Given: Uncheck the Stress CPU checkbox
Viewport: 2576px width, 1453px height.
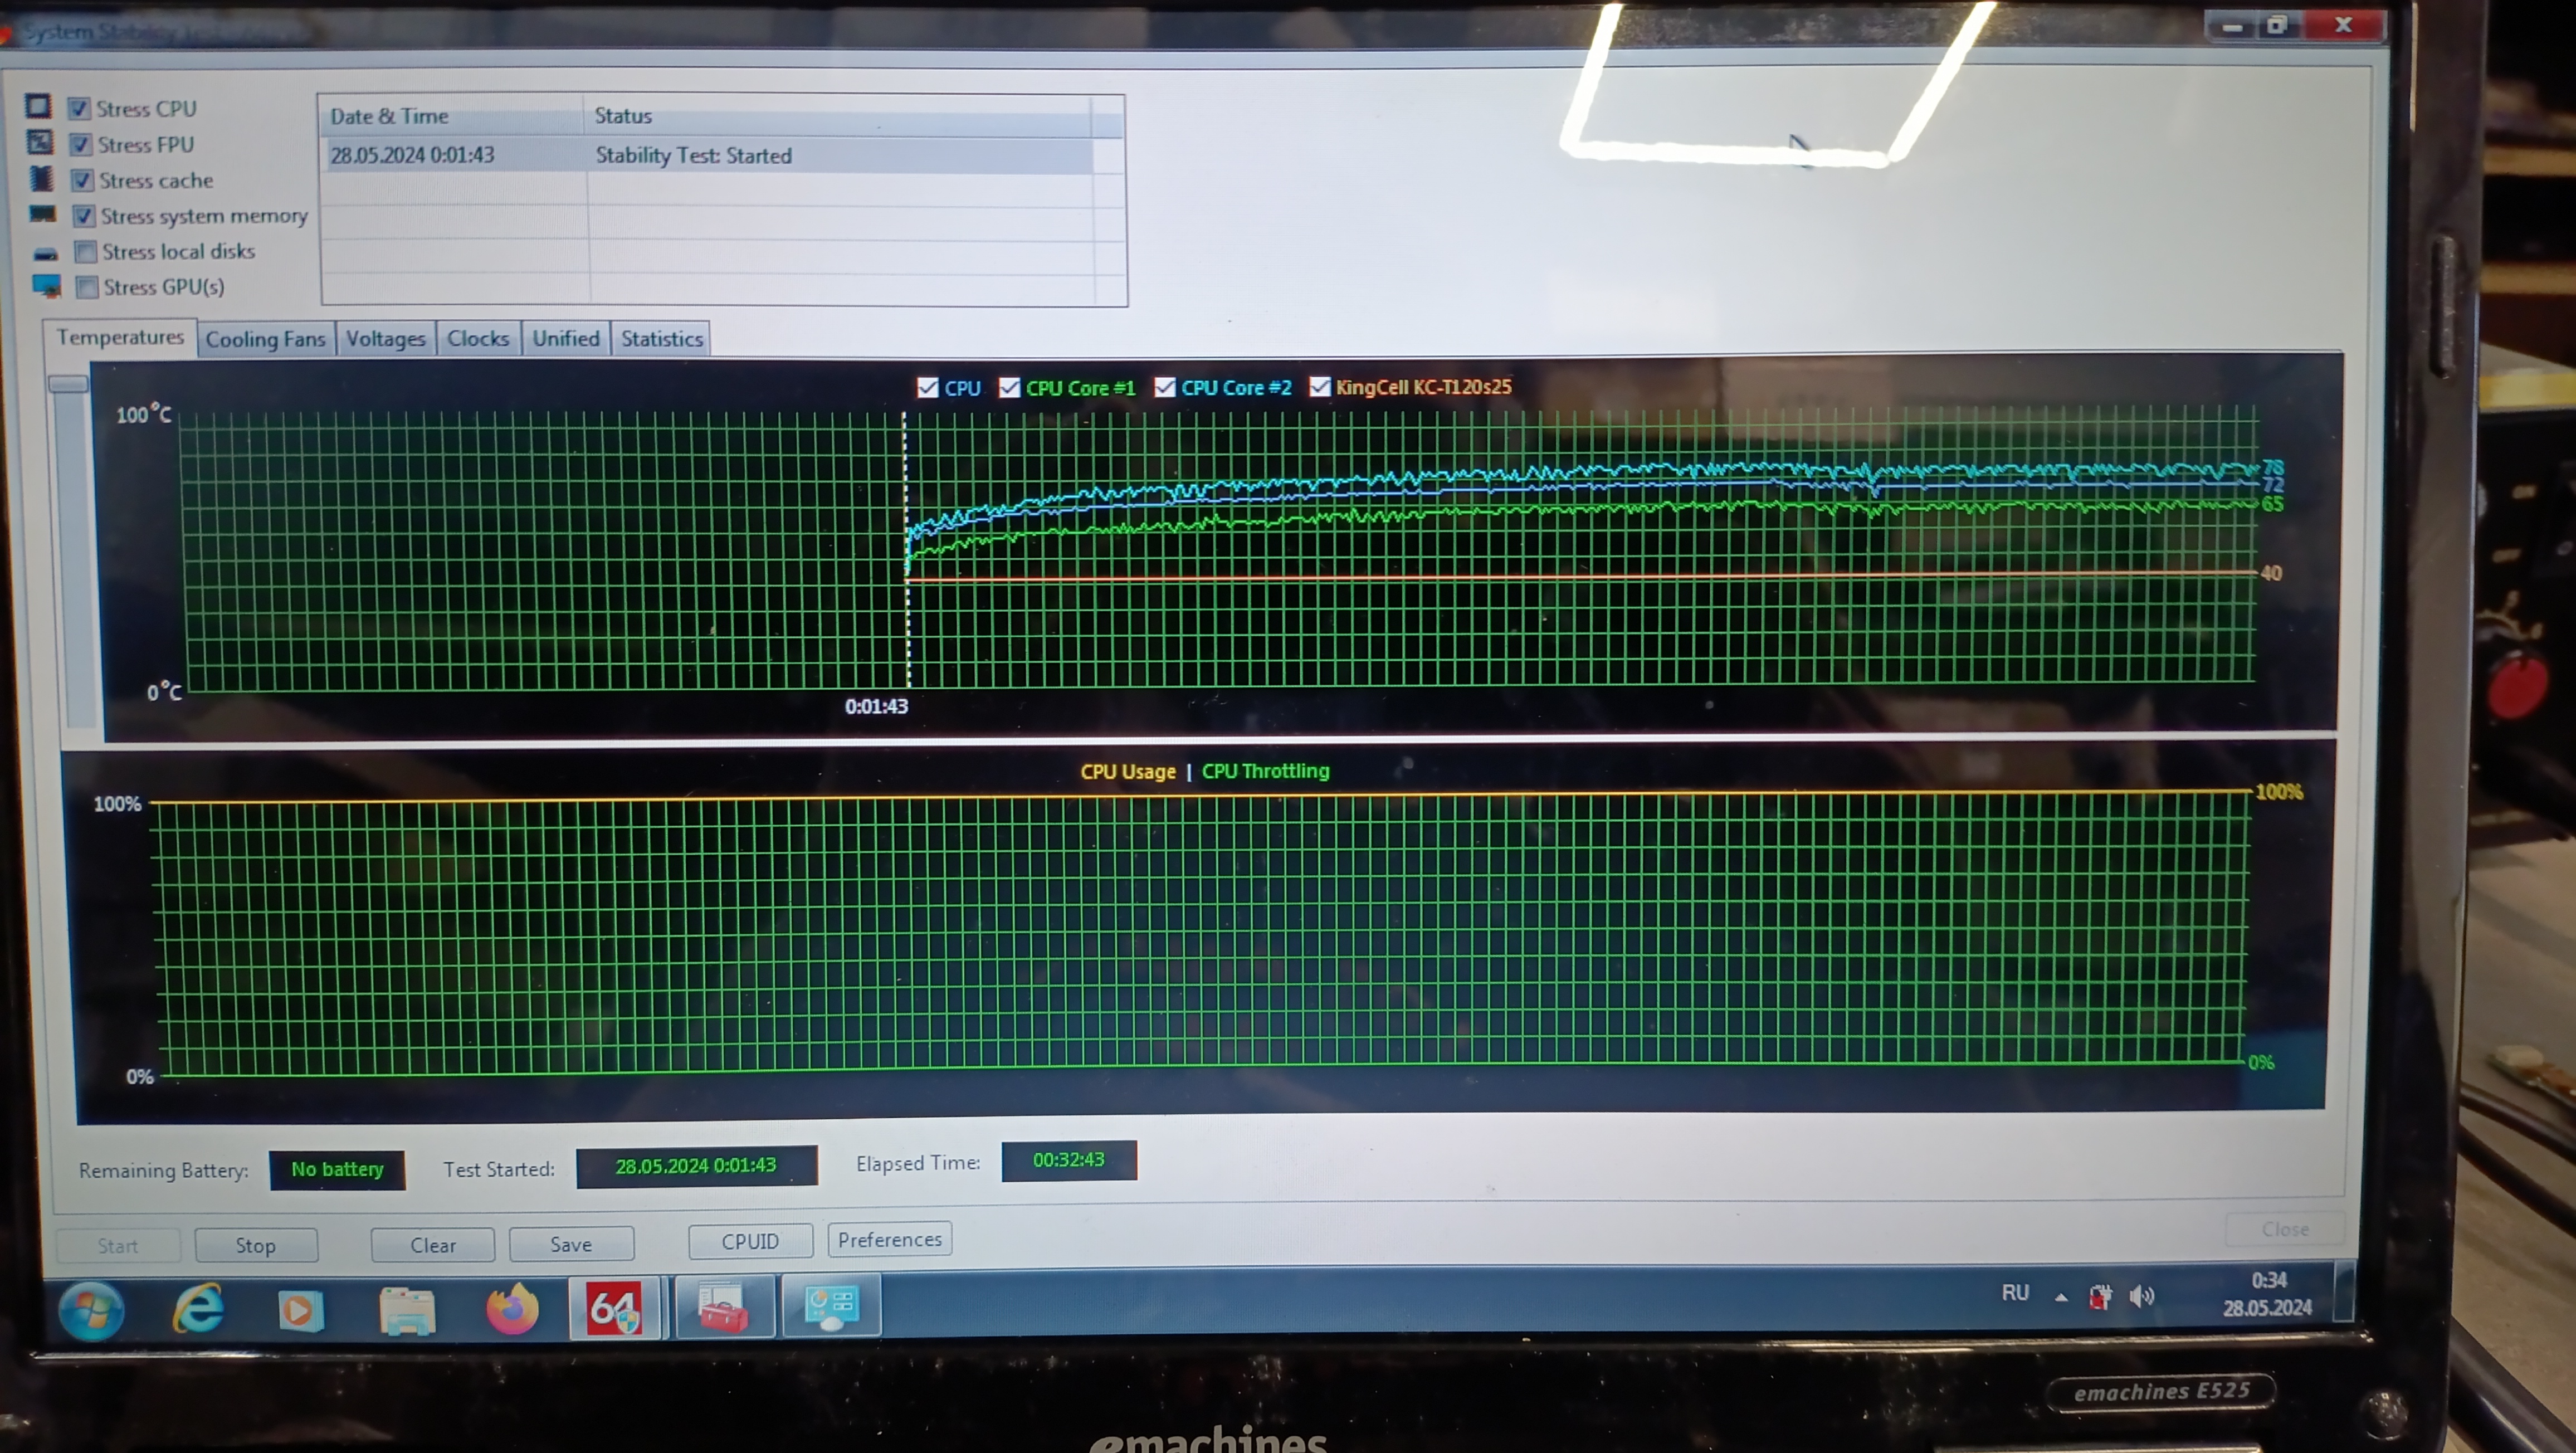Looking at the screenshot, I should pos(79,108).
